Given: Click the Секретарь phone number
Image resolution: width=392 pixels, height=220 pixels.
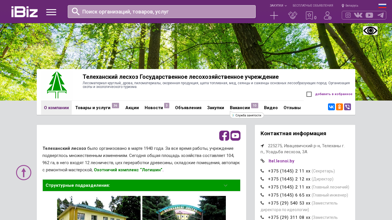Looking at the screenshot, I should (x=289, y=171).
